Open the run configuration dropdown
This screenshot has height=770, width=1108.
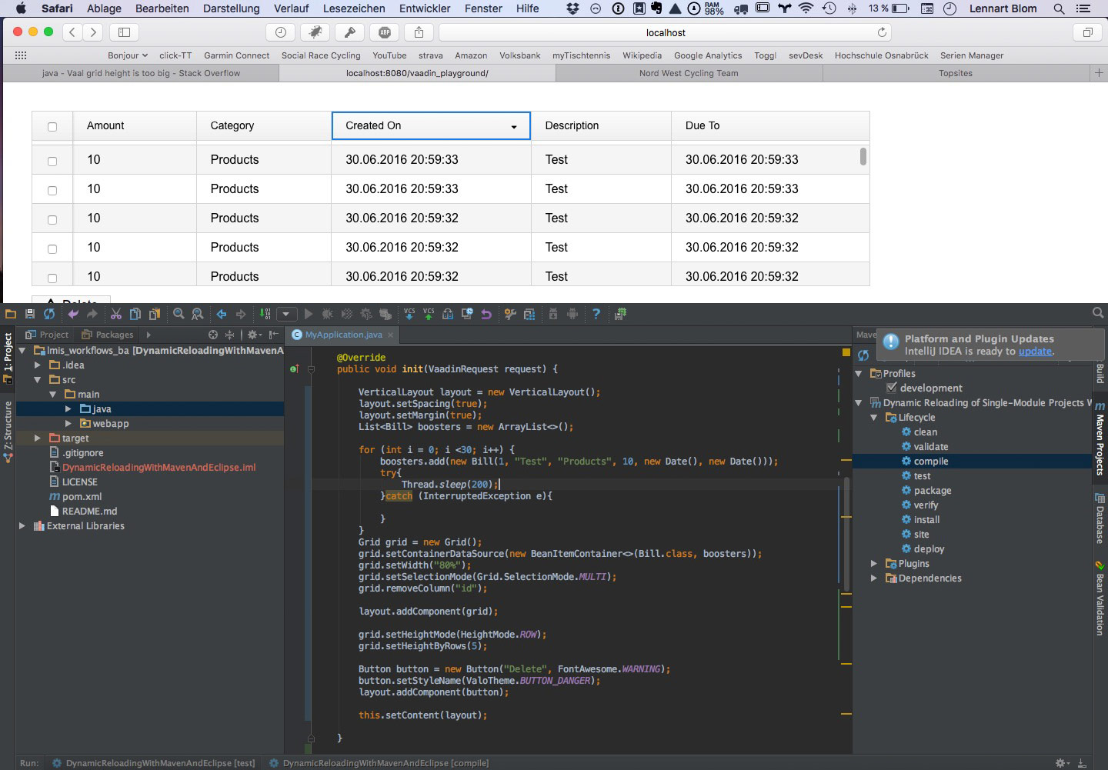[x=286, y=314]
